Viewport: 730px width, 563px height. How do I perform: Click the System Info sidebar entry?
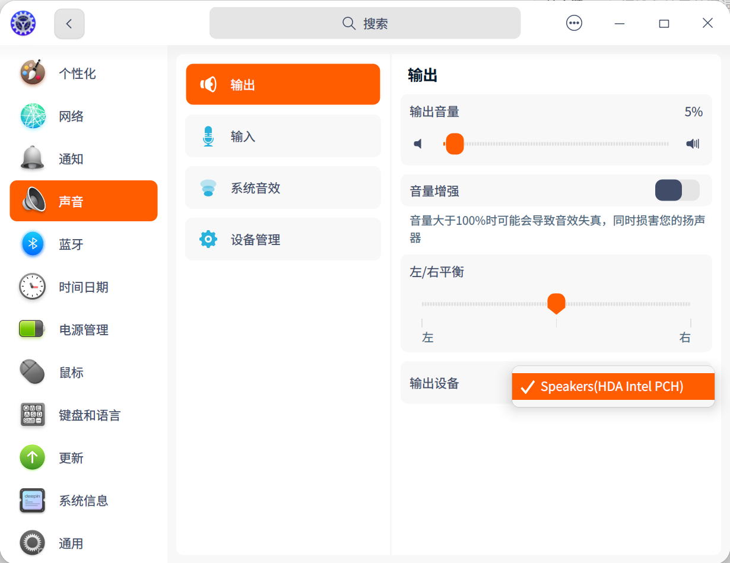pyautogui.click(x=83, y=501)
